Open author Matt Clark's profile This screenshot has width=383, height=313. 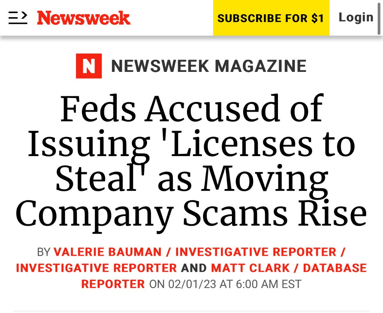pos(250,268)
